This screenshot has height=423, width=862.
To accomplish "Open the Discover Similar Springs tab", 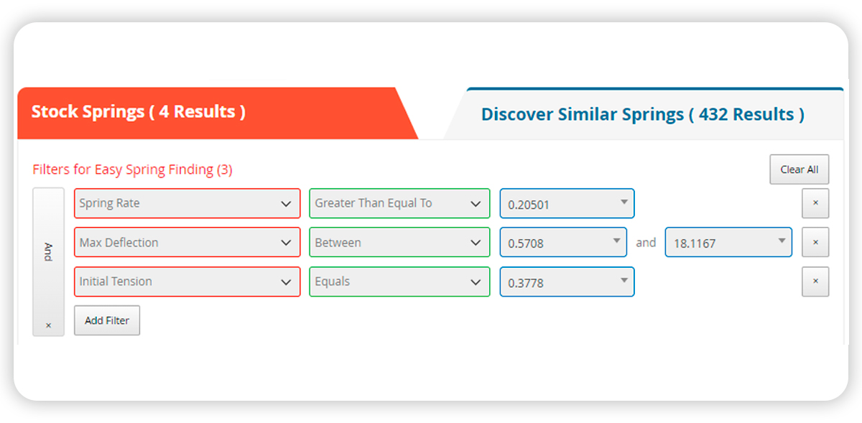I will point(642,113).
